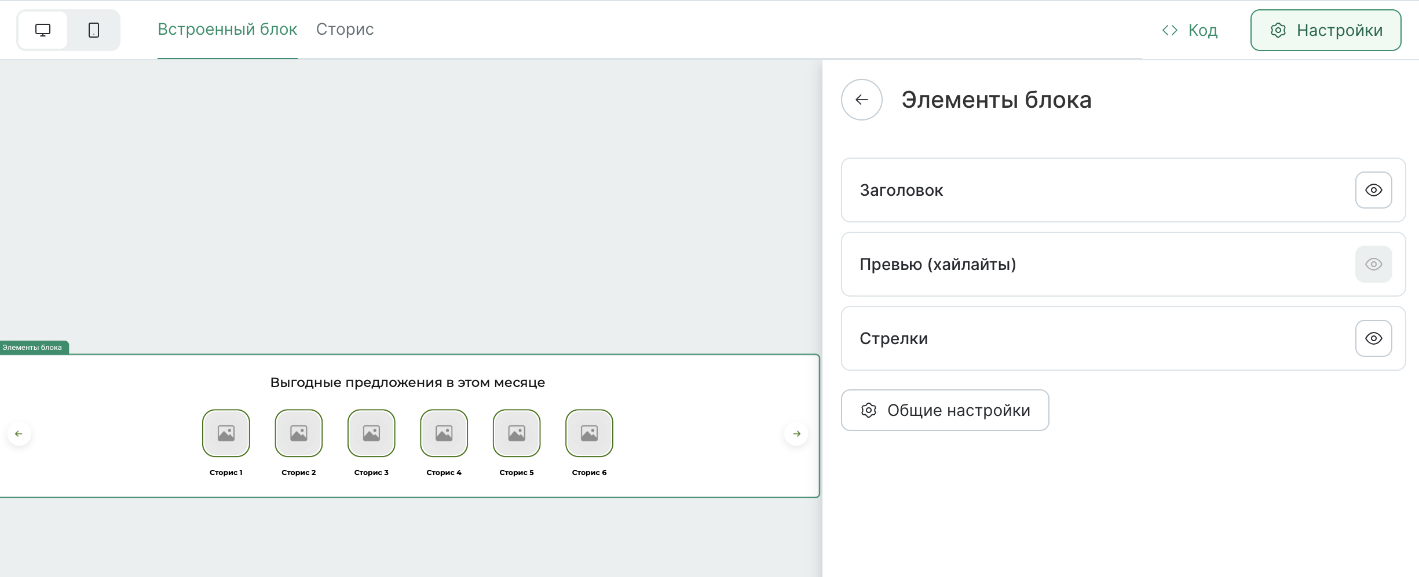Show the Превью (хайлайты) element
Image resolution: width=1419 pixels, height=577 pixels.
1373,264
